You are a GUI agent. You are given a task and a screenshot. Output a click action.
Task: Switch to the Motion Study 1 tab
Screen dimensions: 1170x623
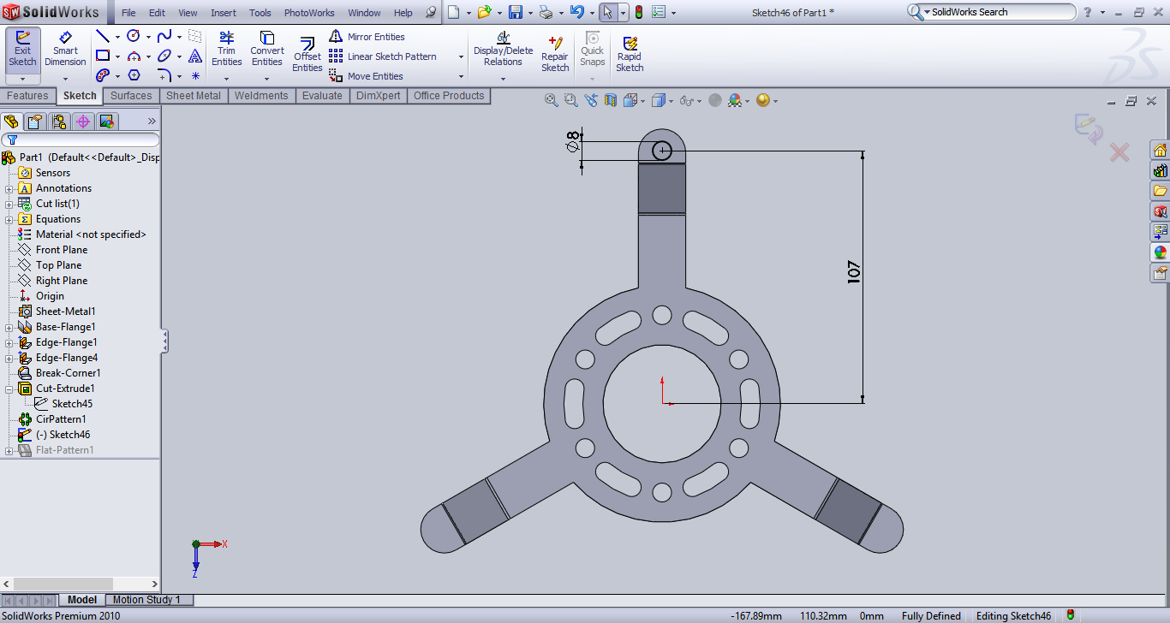(148, 599)
